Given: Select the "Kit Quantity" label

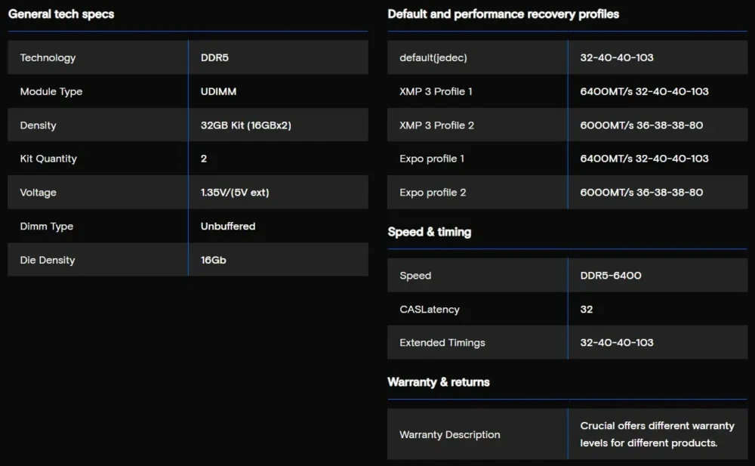Looking at the screenshot, I should 48,159.
